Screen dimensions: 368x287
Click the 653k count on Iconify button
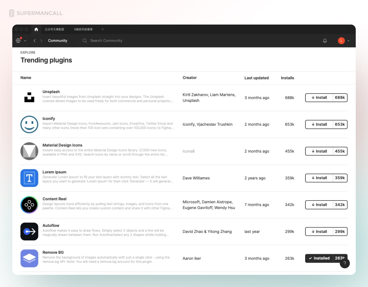point(340,124)
